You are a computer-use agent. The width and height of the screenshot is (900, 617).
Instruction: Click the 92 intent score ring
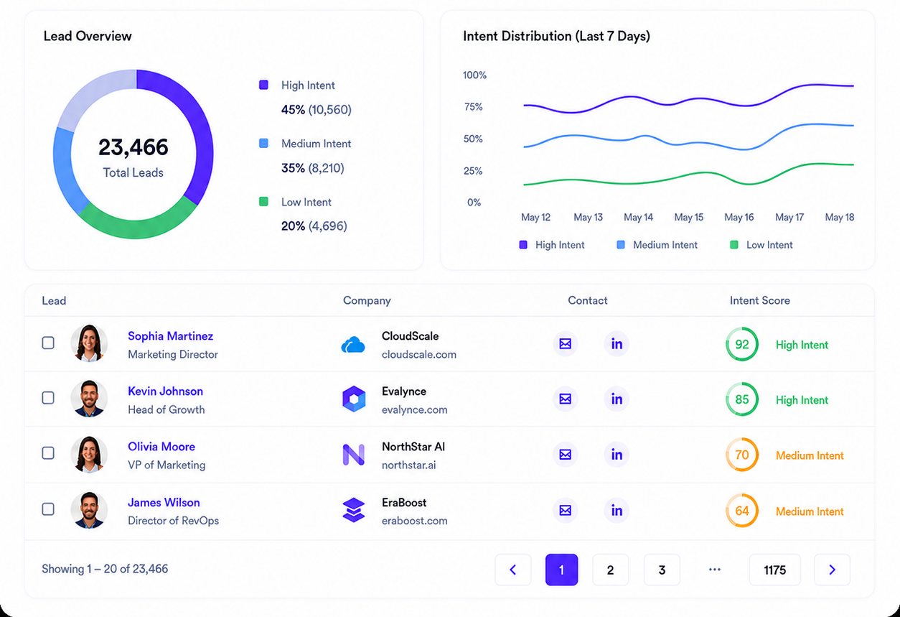742,345
